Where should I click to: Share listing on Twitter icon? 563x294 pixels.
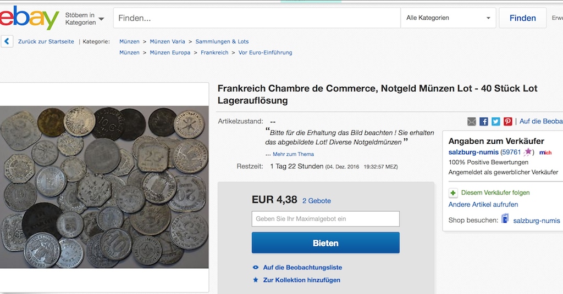point(496,121)
